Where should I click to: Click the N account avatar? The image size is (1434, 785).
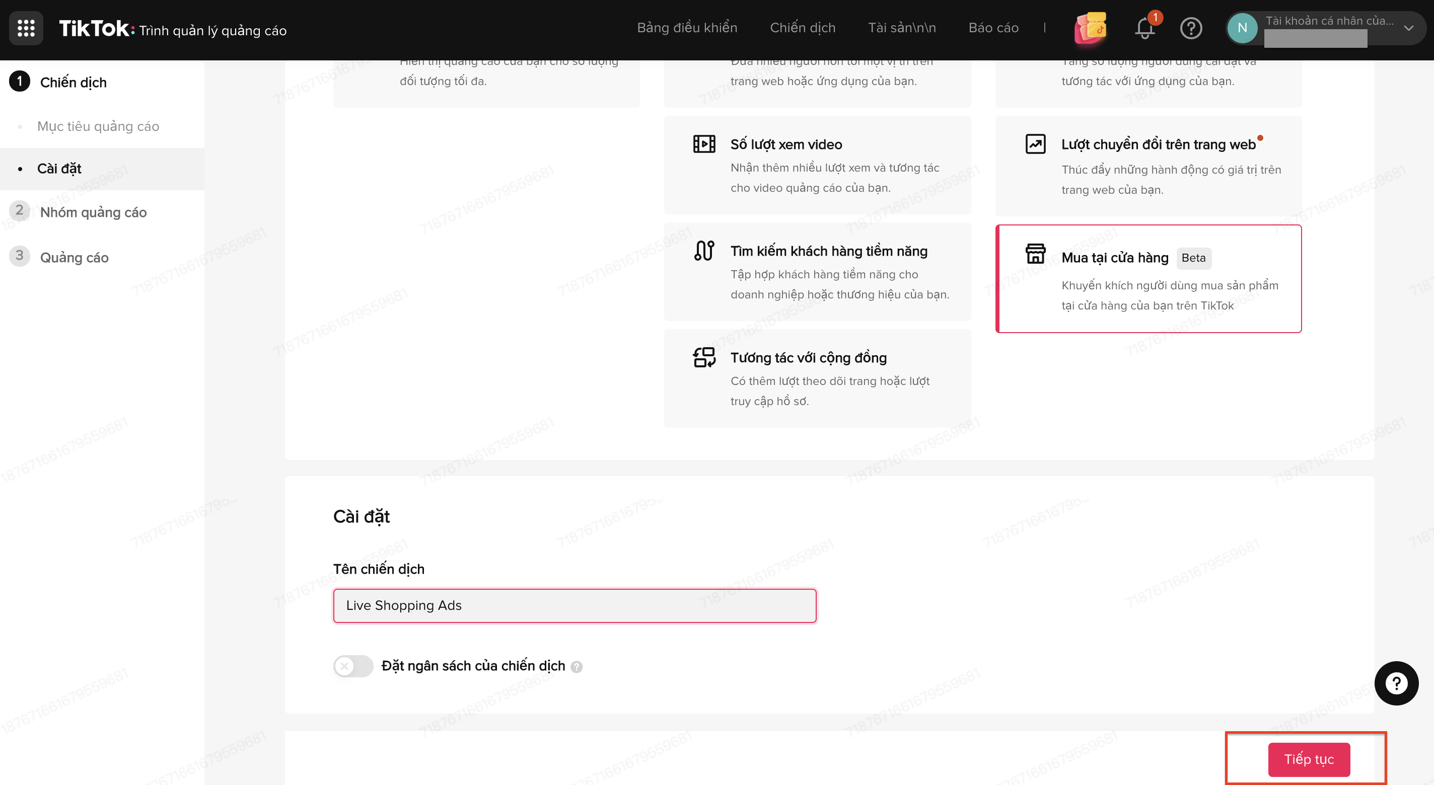coord(1242,28)
